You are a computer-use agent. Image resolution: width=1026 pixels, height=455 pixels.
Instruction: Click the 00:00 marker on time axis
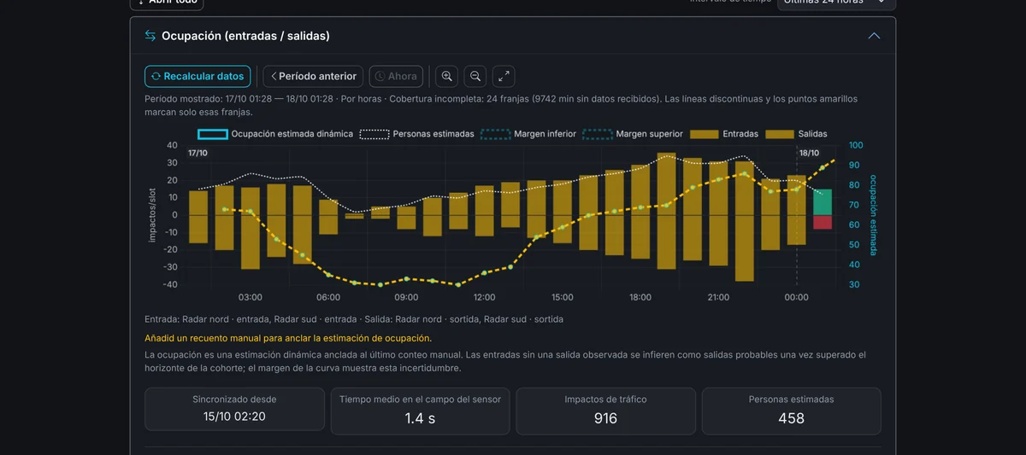pos(796,297)
